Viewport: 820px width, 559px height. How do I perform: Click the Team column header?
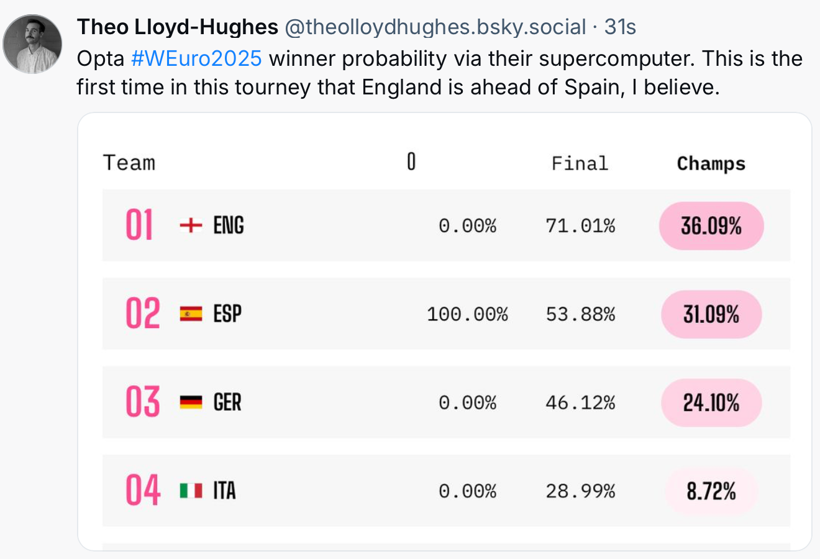pyautogui.click(x=129, y=163)
